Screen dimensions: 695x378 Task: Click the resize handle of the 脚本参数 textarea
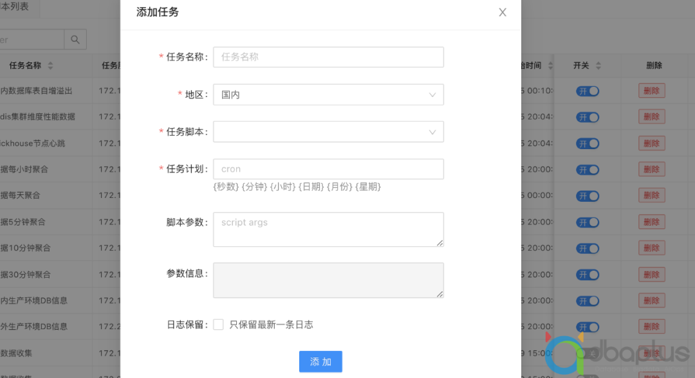(x=440, y=242)
